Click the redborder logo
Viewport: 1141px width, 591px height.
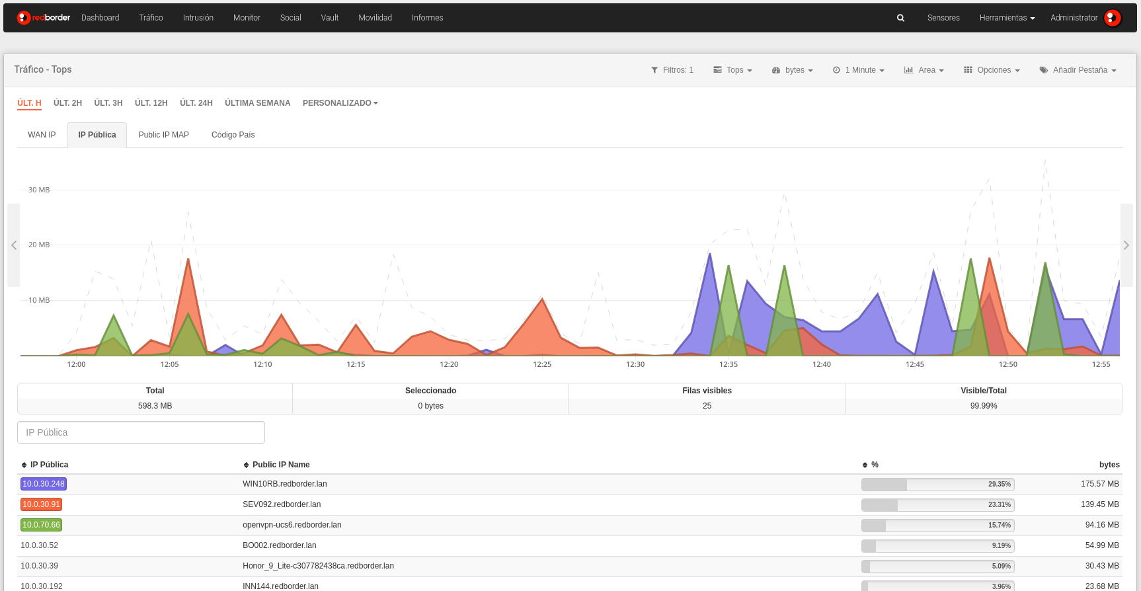tap(44, 18)
